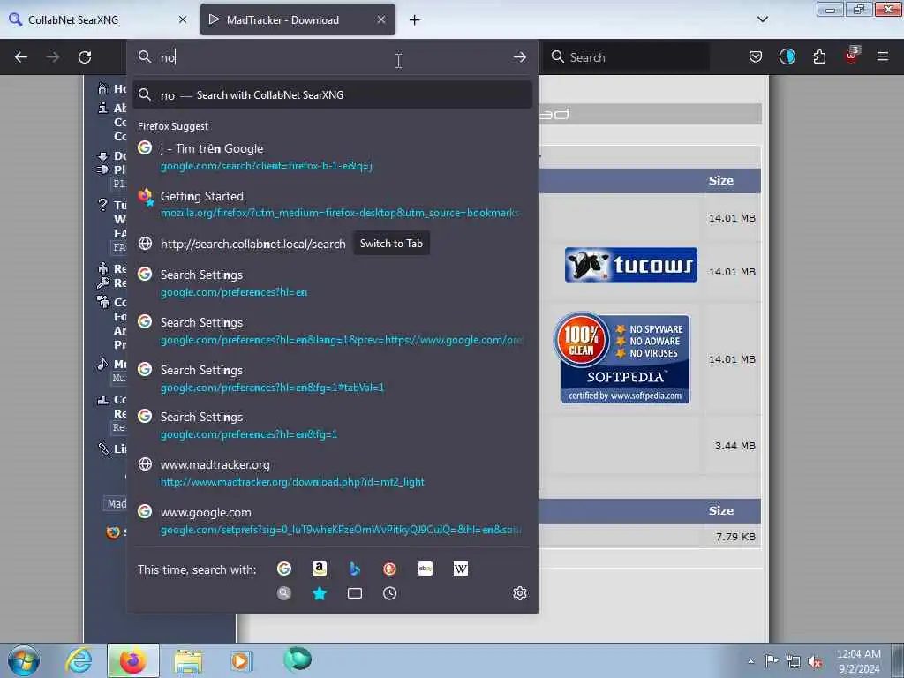The height and width of the screenshot is (678, 904).
Task: Search history using the clock icon
Action: [x=389, y=593]
